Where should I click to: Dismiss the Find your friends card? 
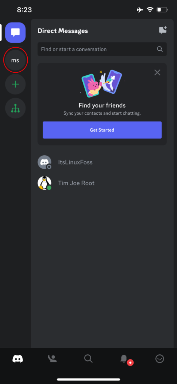pyautogui.click(x=158, y=72)
